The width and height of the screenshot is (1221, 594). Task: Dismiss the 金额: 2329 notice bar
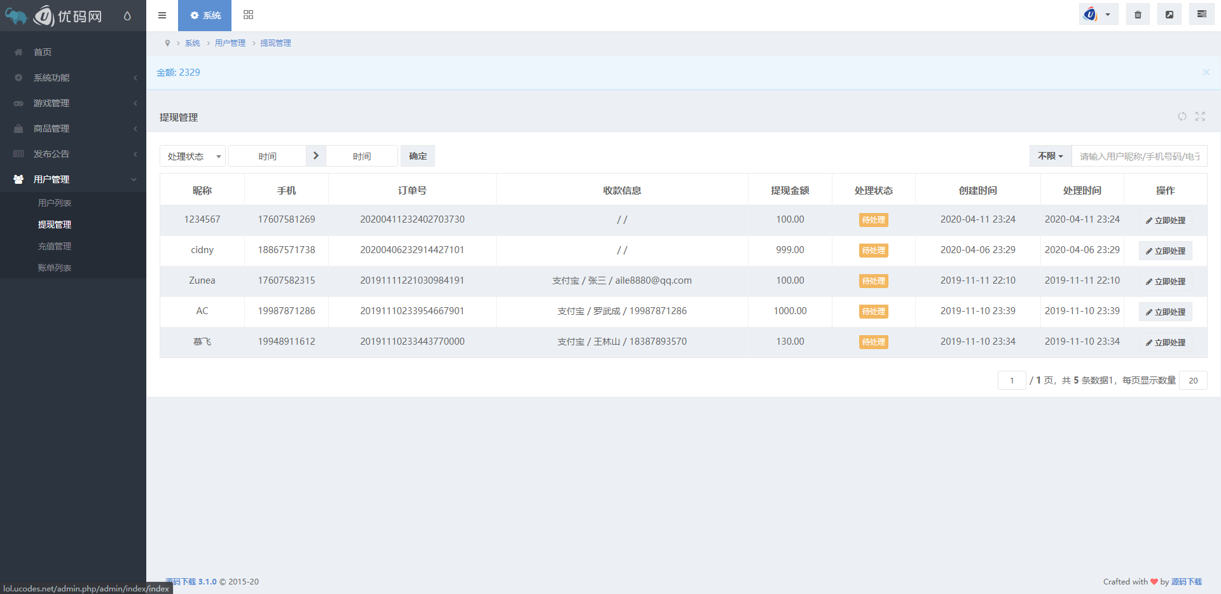point(1206,73)
